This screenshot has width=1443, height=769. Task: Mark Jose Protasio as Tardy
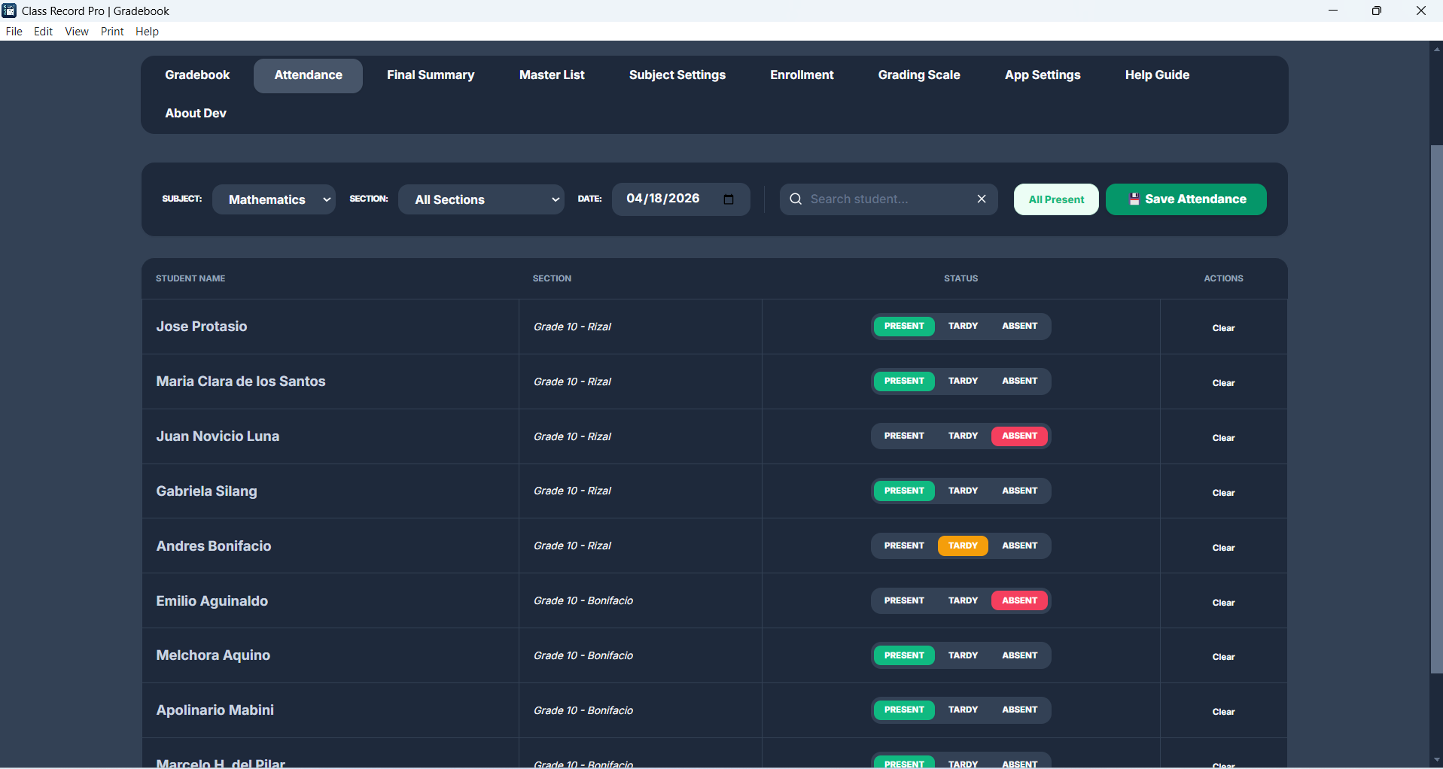(x=963, y=327)
